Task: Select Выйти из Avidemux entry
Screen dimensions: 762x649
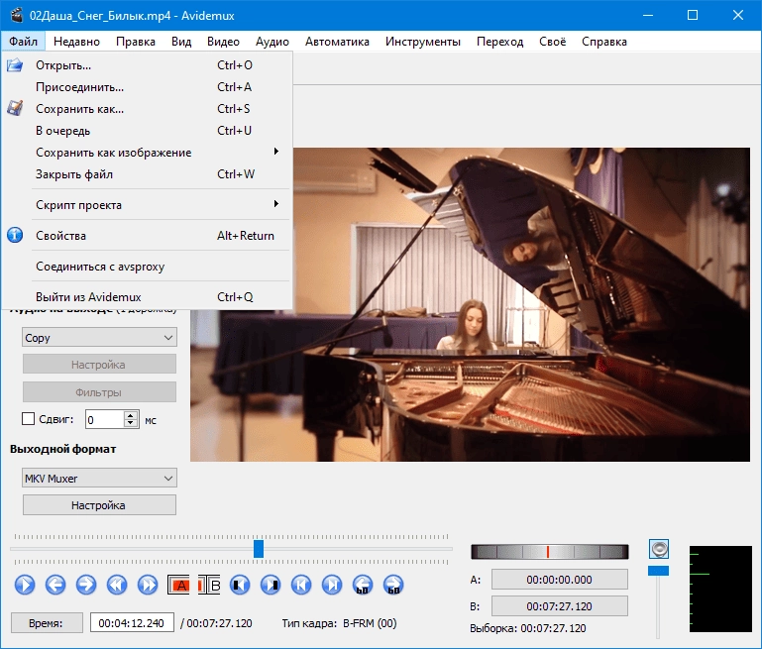Action: [147, 297]
